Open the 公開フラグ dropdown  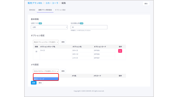tap(49, 27)
